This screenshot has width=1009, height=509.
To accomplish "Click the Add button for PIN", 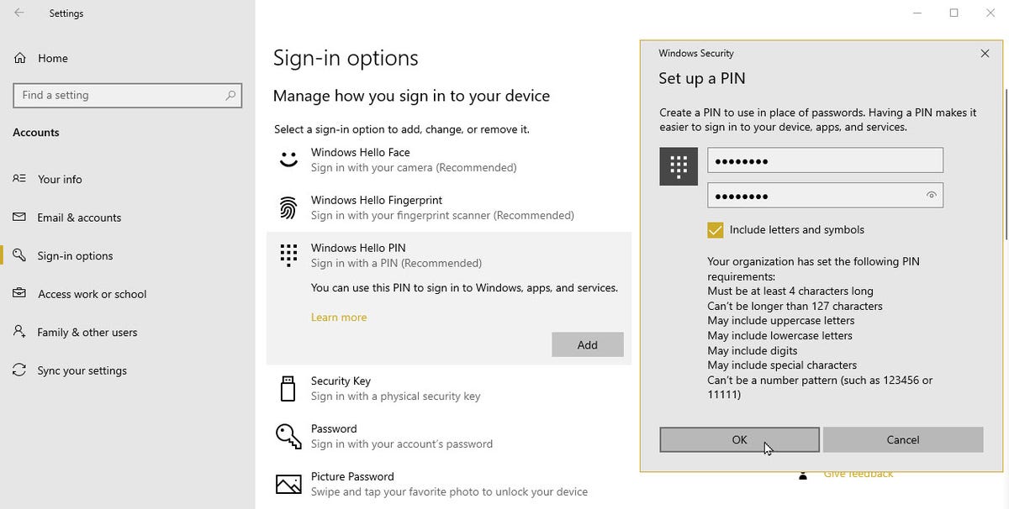I will point(588,344).
